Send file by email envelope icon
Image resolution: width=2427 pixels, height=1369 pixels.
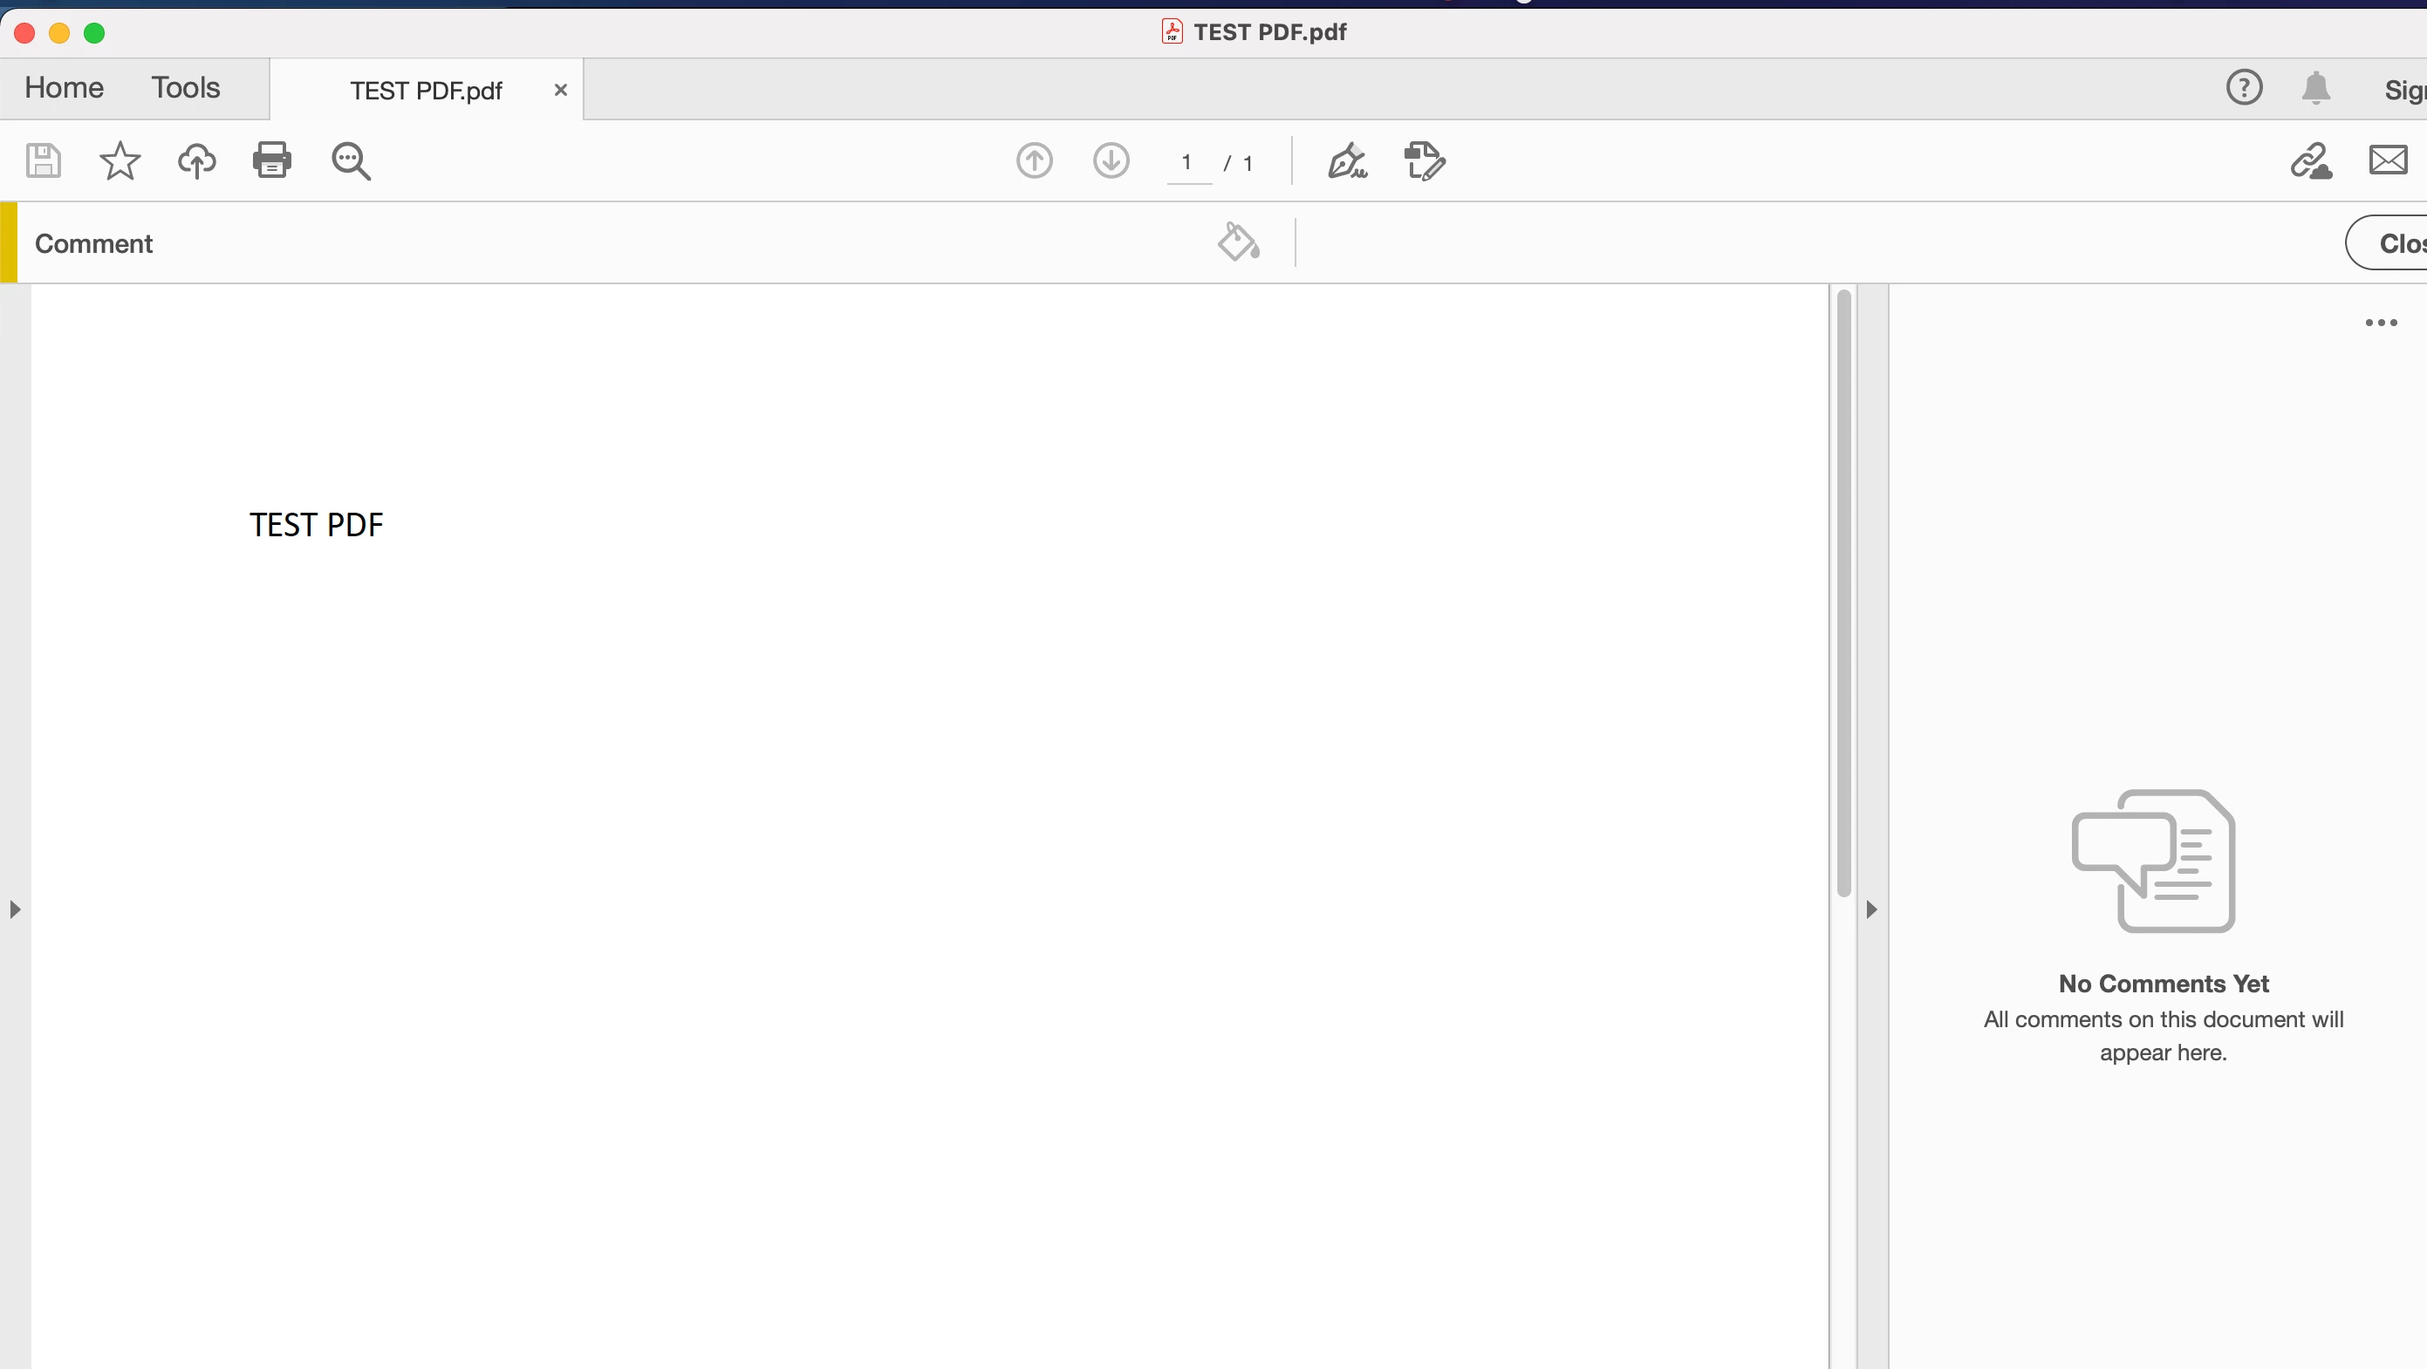tap(2388, 161)
